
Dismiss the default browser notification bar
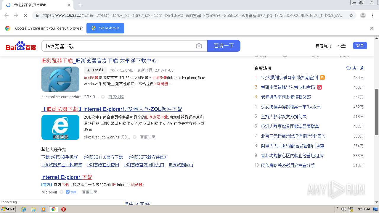tap(372, 28)
